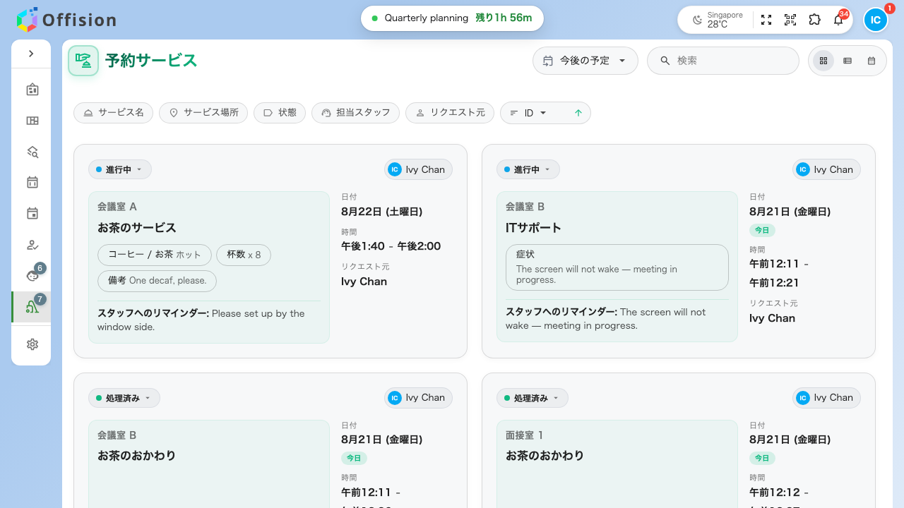Toggle ascending sort arrow
Viewport: 904px width, 508px height.
pos(578,113)
